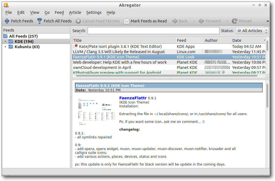Viewport: 275px width, 181px height.
Task: Click the Feeds panel header
Action: pos(36,30)
